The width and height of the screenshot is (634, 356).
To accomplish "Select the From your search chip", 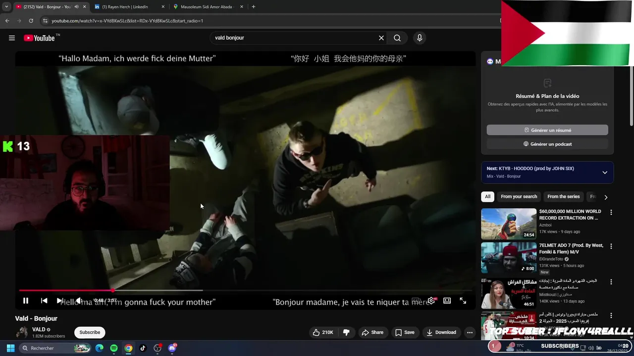I will point(519,197).
